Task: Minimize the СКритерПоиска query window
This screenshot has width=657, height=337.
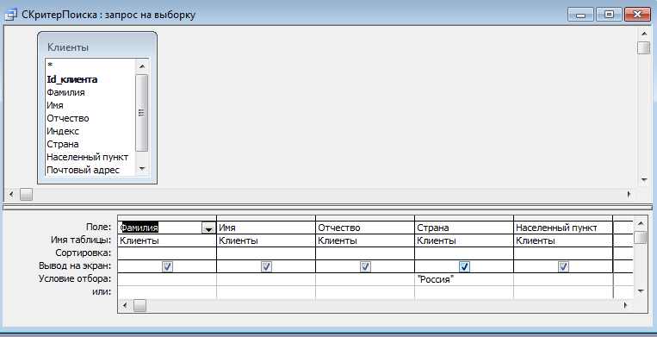Action: point(580,15)
